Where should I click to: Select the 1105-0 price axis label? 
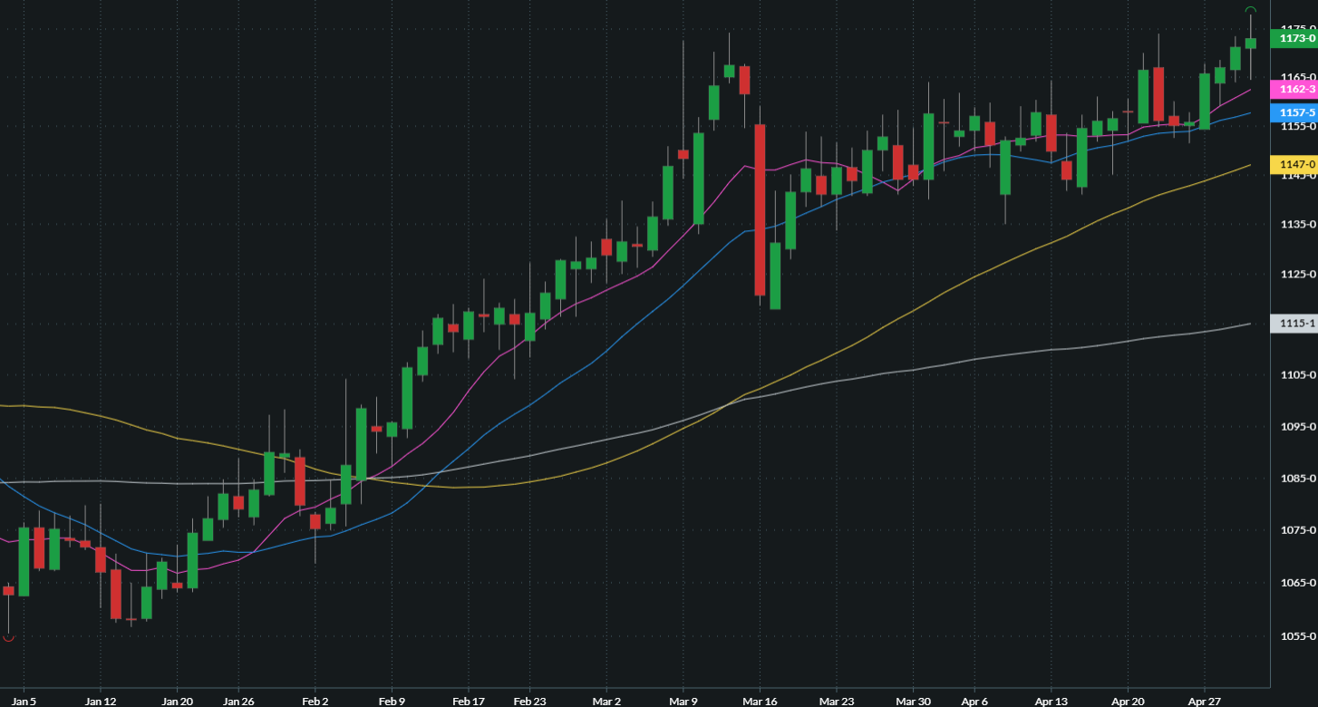[1298, 374]
